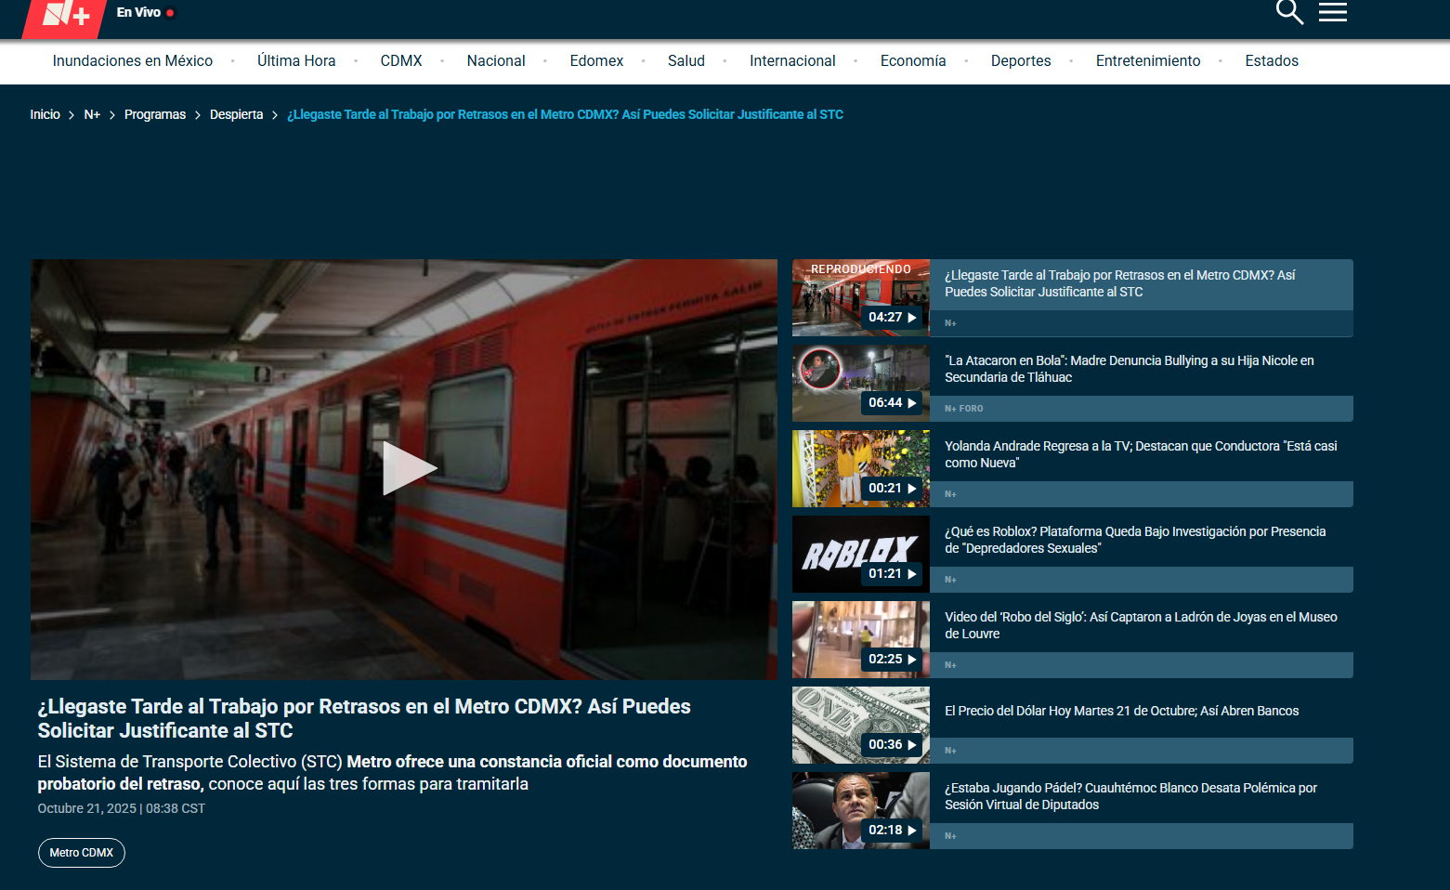Click the main article headline below the video
The width and height of the screenshot is (1450, 890).
click(x=364, y=718)
